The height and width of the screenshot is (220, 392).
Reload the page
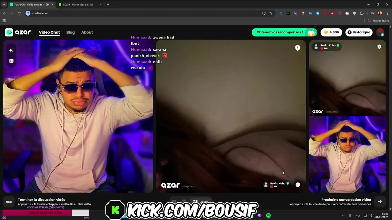[19, 13]
